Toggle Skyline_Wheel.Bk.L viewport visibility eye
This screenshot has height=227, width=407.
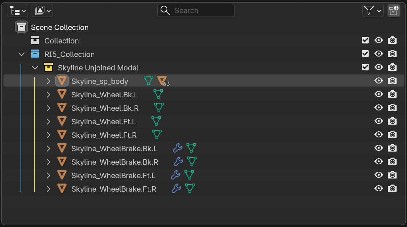coord(379,94)
